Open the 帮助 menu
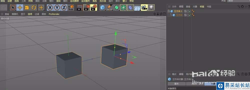 click(x=132, y=1)
